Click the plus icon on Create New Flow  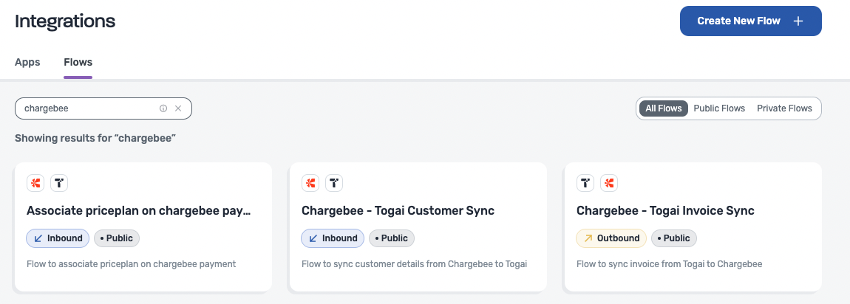pos(798,21)
